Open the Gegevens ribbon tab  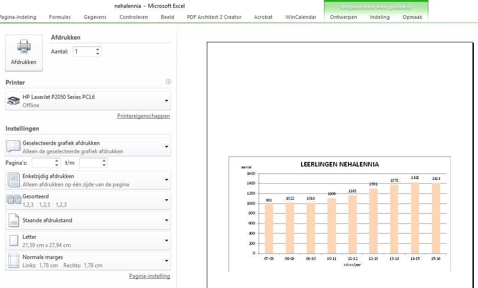[95, 17]
